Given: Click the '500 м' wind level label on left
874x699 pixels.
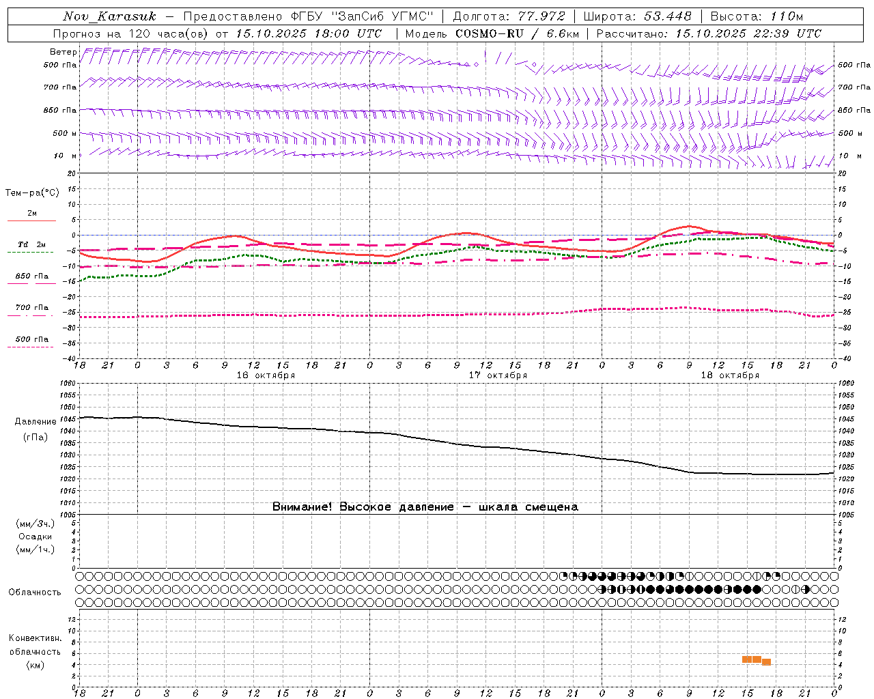Looking at the screenshot, I should pyautogui.click(x=65, y=133).
